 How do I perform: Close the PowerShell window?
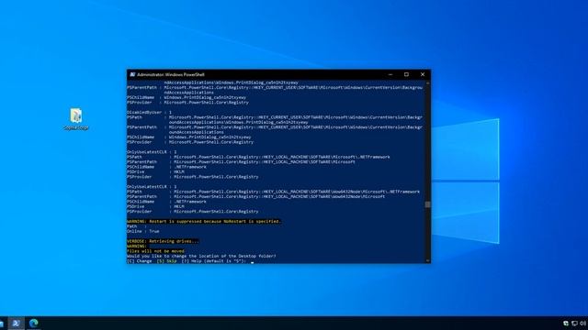tap(423, 74)
